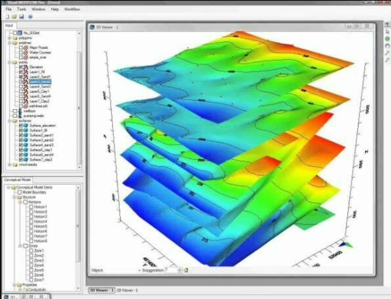Image resolution: width=391 pixels, height=299 pixels.
Task: Switch to the 2D Viewer - 1 tab
Action: pyautogui.click(x=127, y=290)
